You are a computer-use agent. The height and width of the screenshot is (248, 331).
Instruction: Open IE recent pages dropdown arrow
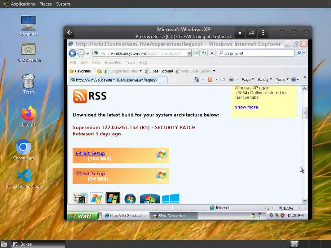tap(87, 53)
